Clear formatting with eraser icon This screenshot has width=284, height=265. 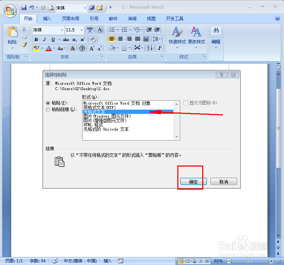pyautogui.click(x=93, y=40)
